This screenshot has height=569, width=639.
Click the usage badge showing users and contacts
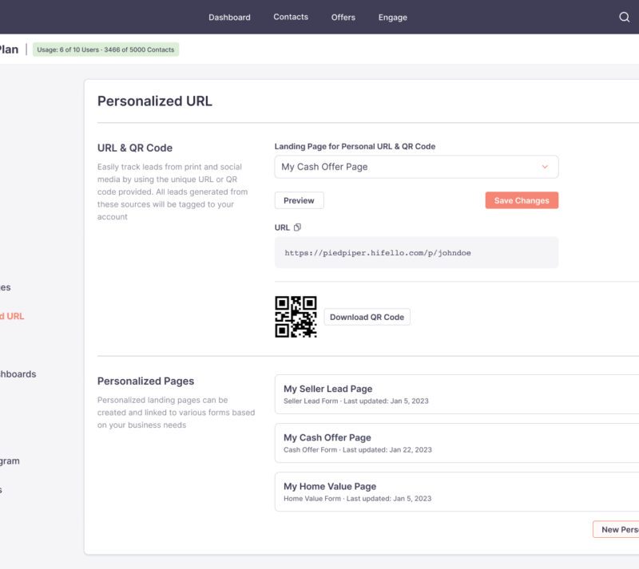click(105, 49)
